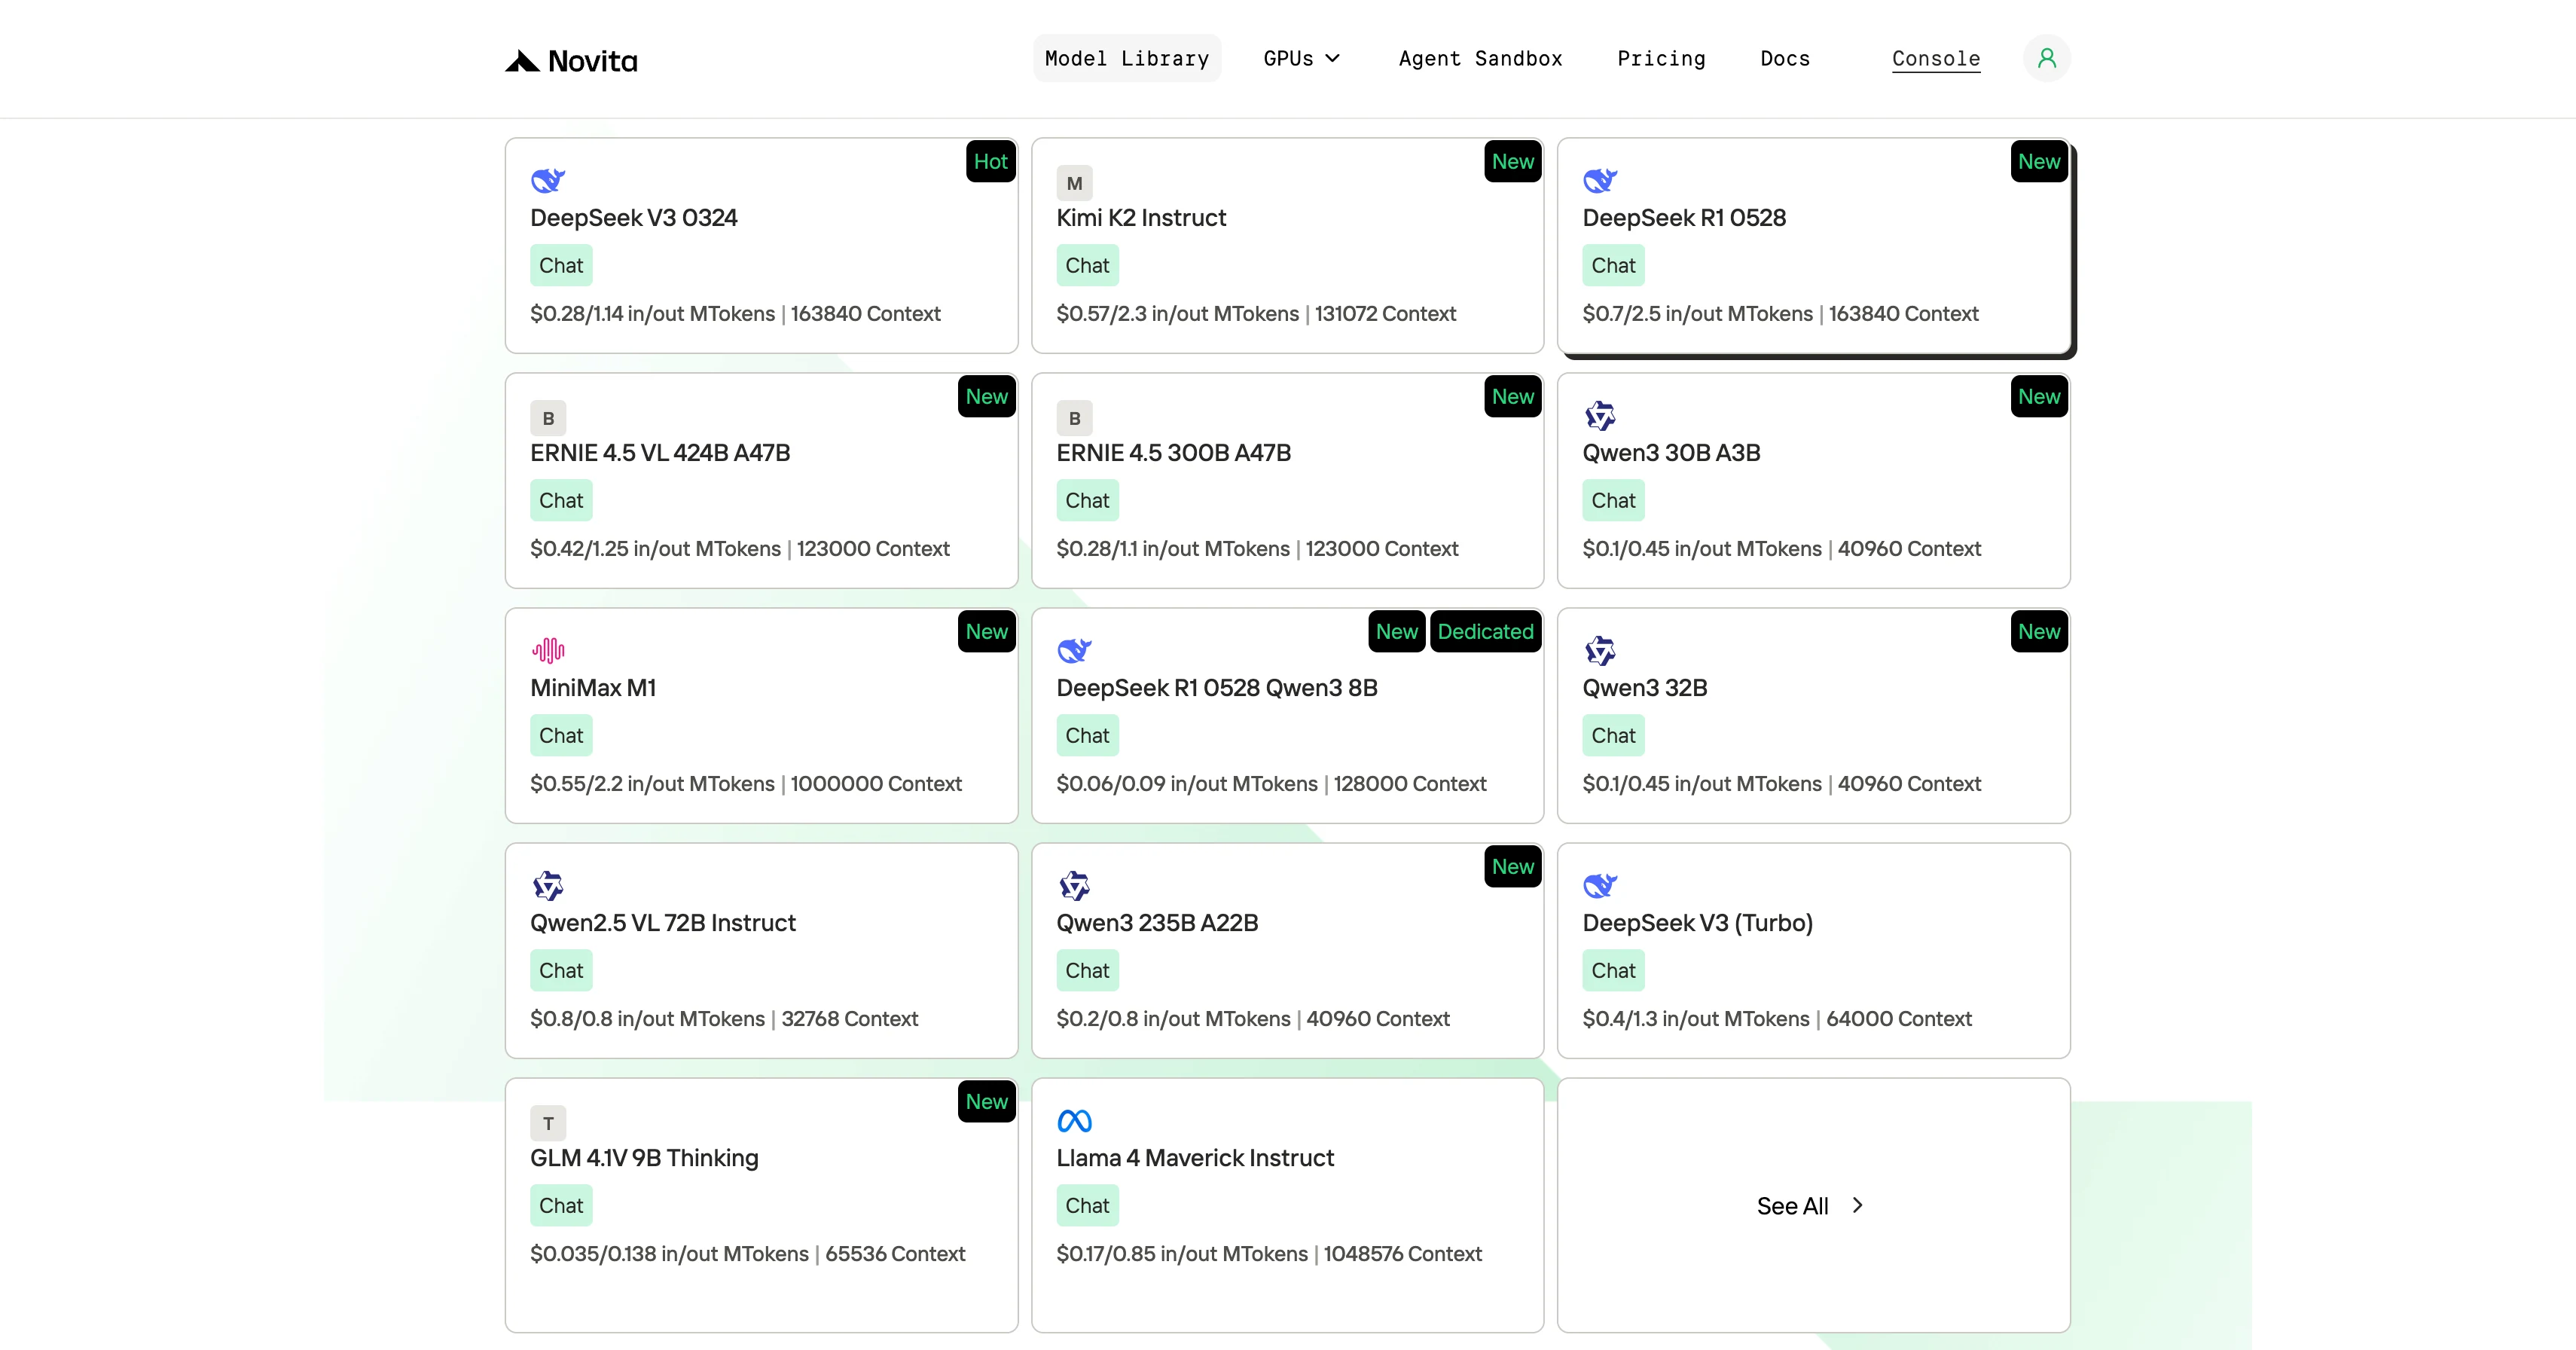
Task: Open the Qwen3 30B A3B model title
Action: click(1671, 453)
